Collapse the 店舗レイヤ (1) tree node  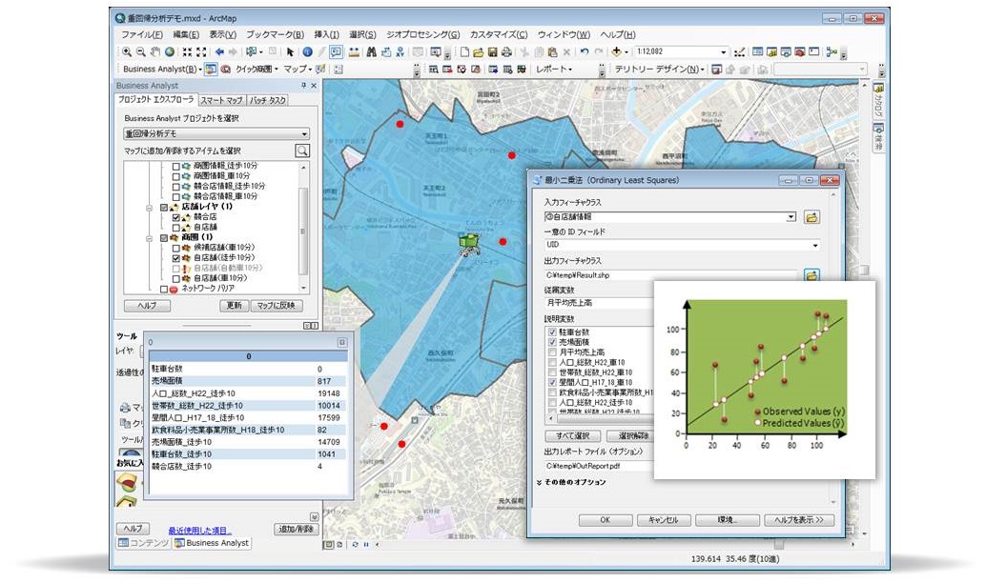tap(149, 208)
